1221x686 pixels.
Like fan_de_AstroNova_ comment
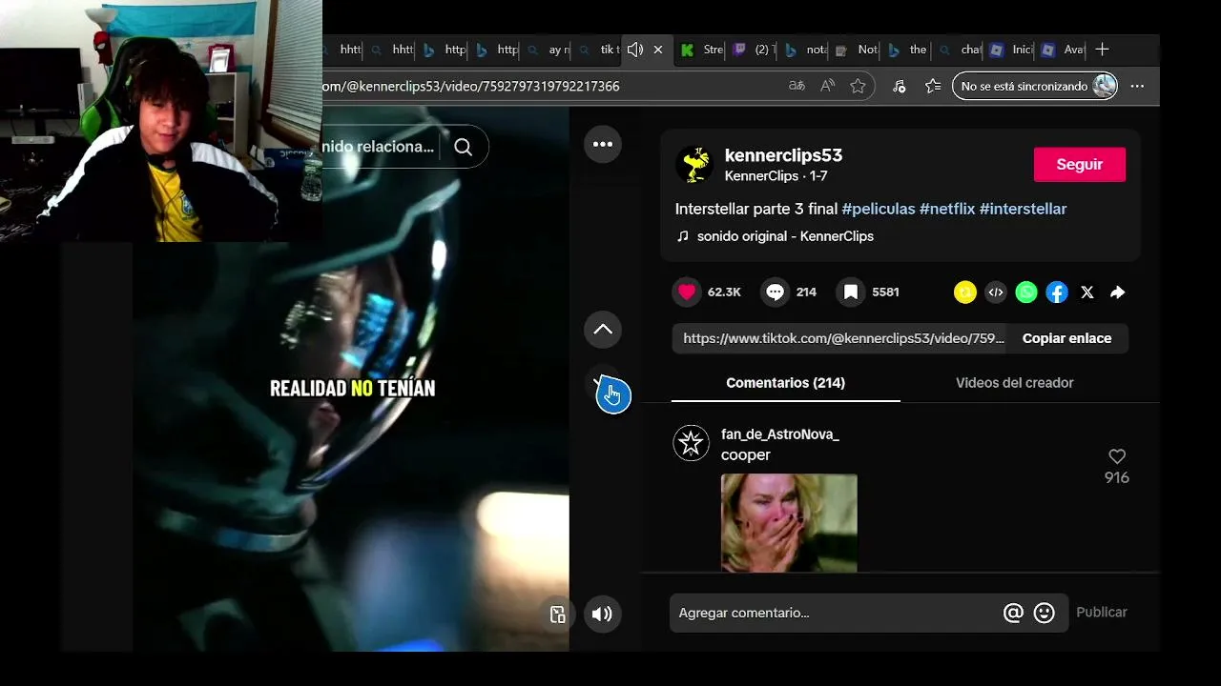pyautogui.click(x=1117, y=456)
